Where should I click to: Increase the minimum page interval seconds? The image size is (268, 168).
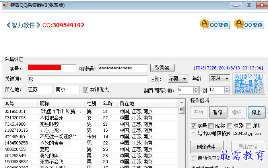click(196, 88)
